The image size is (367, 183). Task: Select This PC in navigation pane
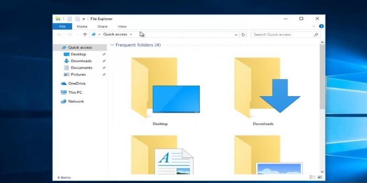point(75,92)
